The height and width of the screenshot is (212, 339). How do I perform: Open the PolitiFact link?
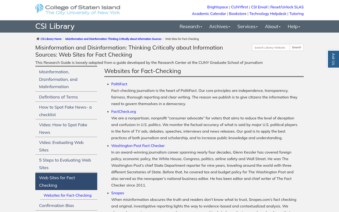(119, 84)
